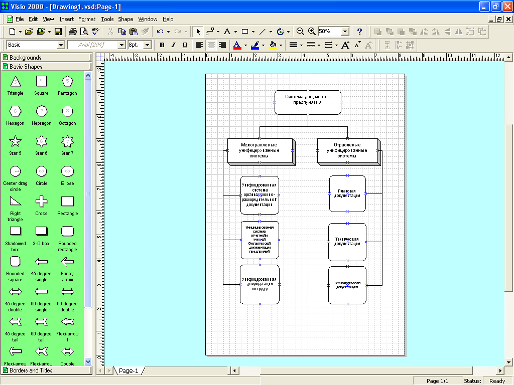Screen dimensions: 514x385
Task: Expand the Connector tool dropdown arrow
Action: point(218,32)
